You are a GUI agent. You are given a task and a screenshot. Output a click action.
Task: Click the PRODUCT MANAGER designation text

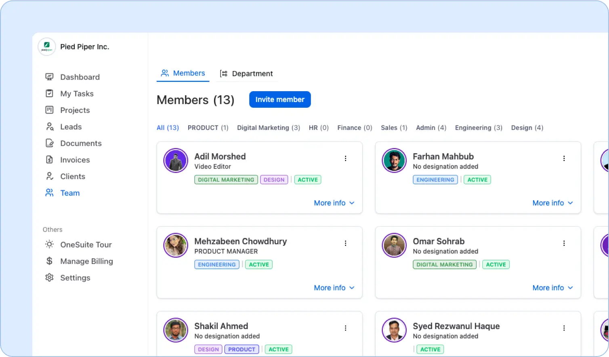(x=226, y=251)
